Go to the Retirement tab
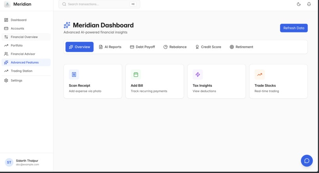 241,47
